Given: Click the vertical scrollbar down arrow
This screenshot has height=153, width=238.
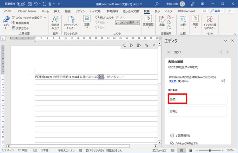Looking at the screenshot, I should 159,142.
